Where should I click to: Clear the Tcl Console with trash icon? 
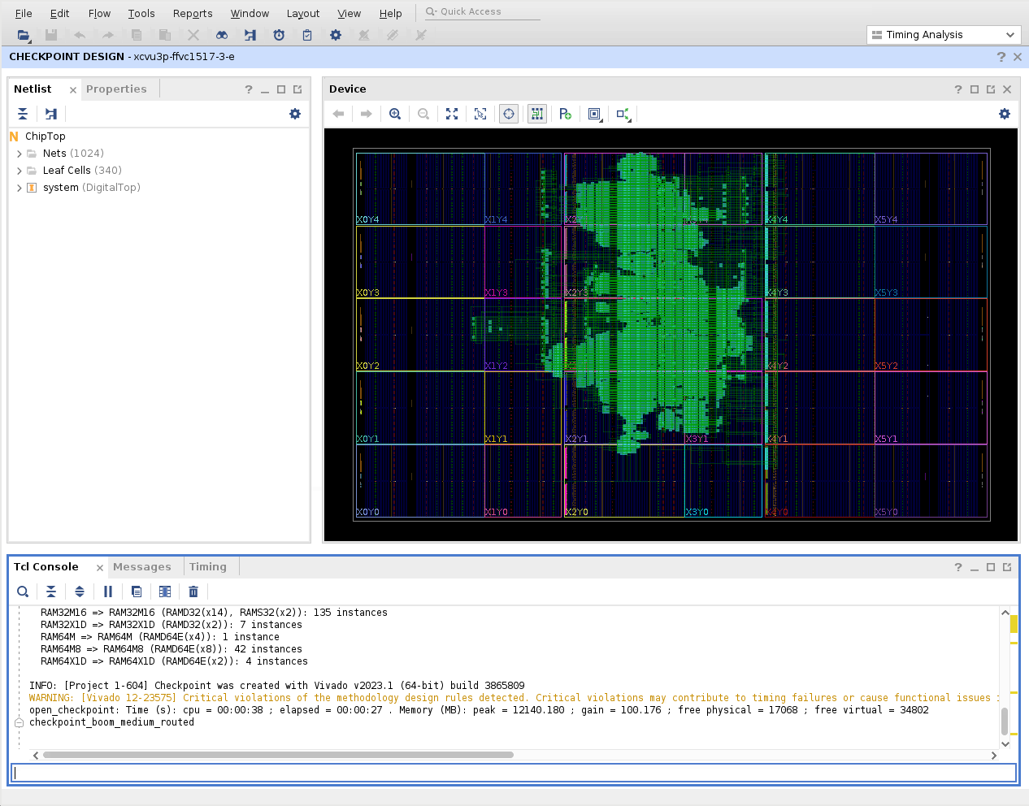193,591
